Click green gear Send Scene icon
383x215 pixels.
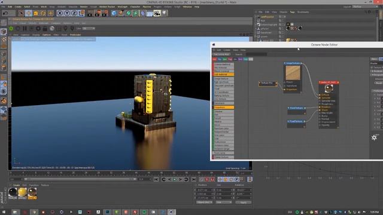tap(11, 29)
